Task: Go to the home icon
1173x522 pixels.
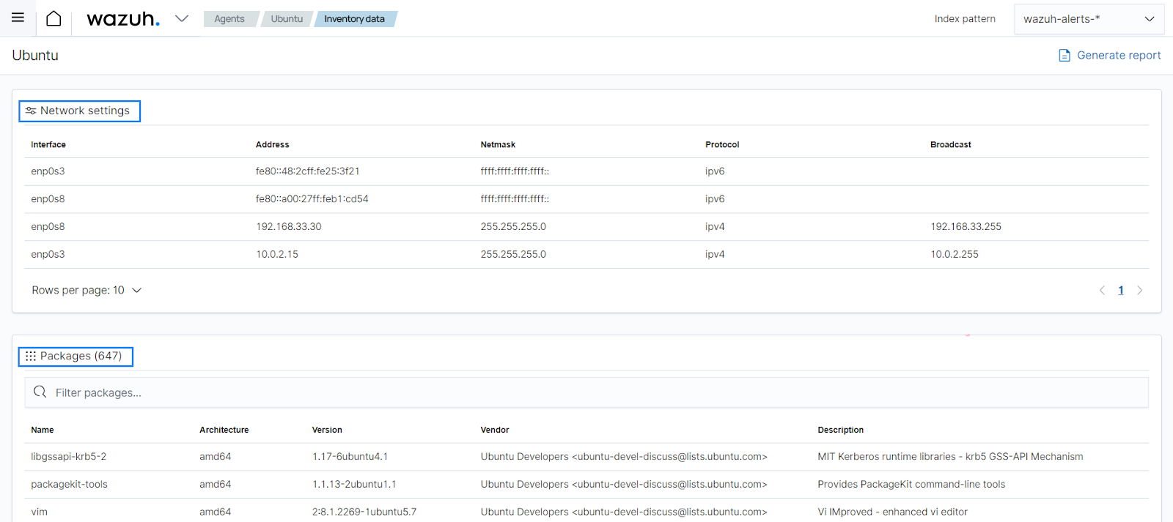Action: click(54, 18)
